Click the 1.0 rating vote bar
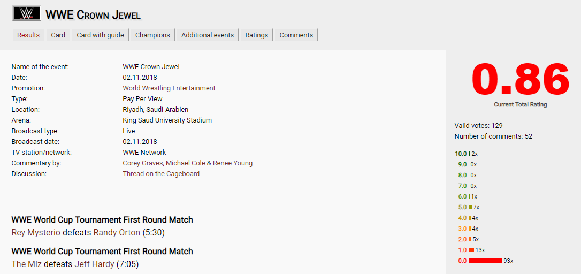Image resolution: width=581 pixels, height=274 pixels. [x=471, y=250]
